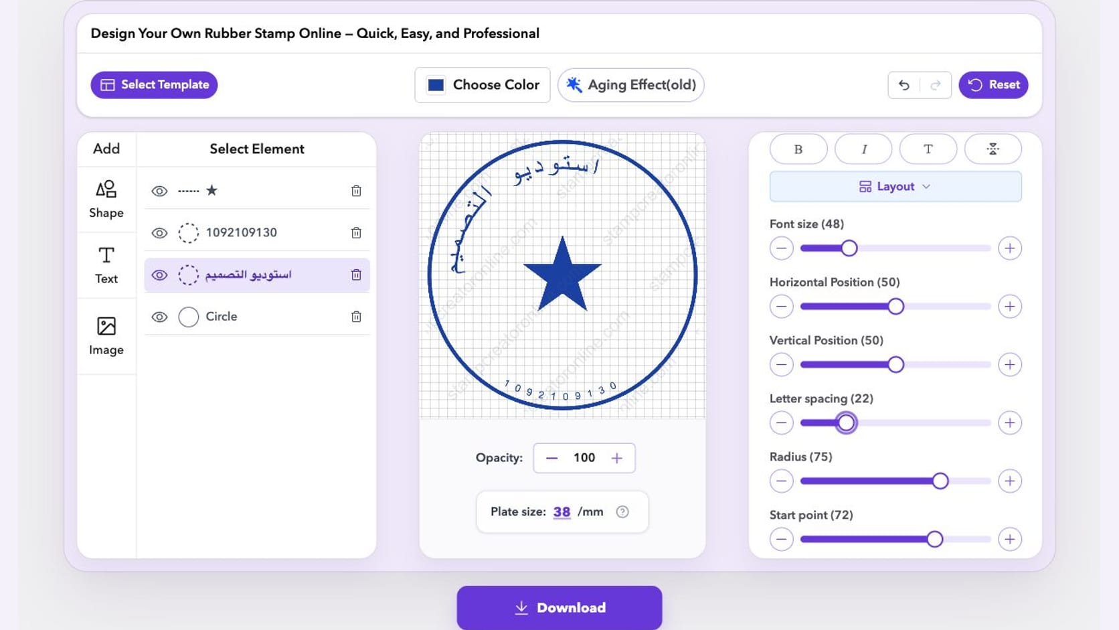Toggle italic with the I button
The image size is (1119, 630).
[863, 149]
